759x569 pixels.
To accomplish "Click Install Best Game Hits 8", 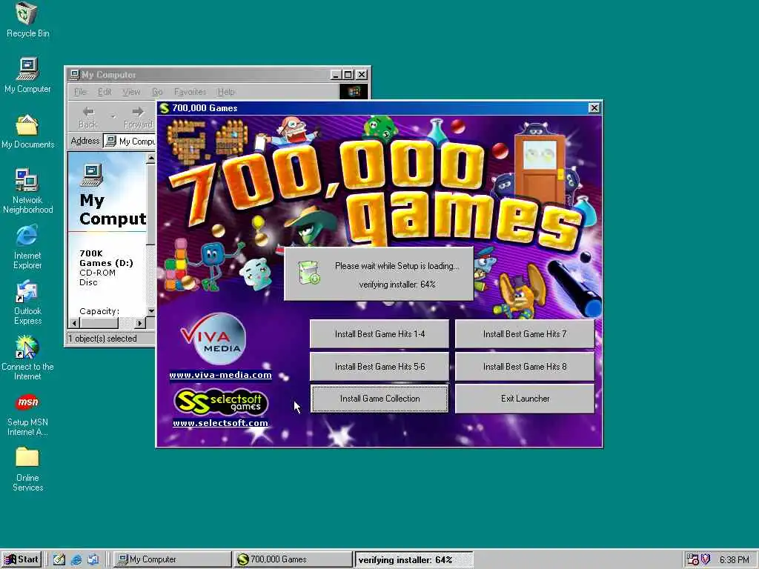I will tap(525, 367).
